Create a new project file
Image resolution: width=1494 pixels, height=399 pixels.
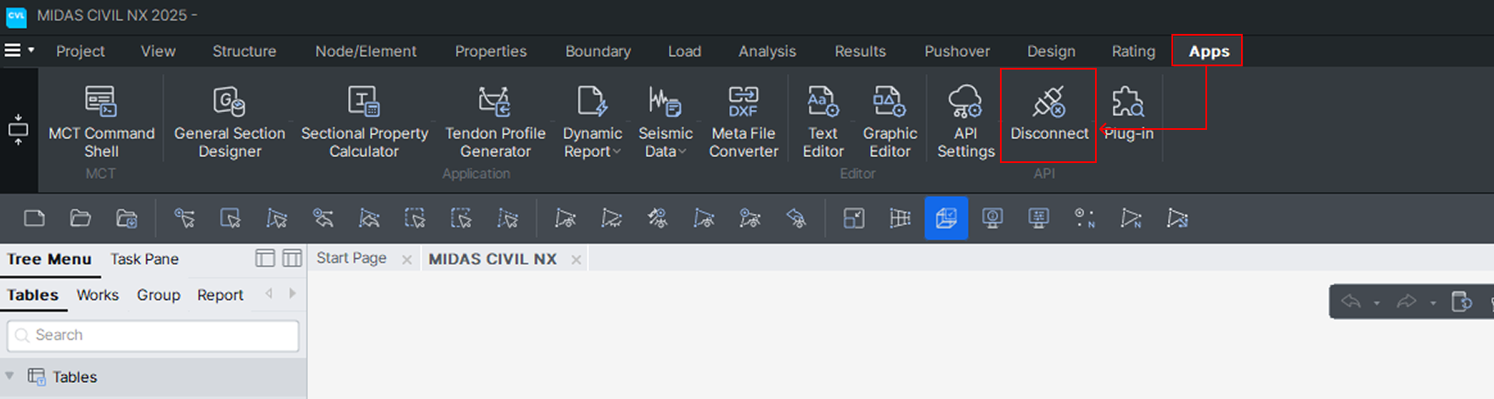click(34, 218)
